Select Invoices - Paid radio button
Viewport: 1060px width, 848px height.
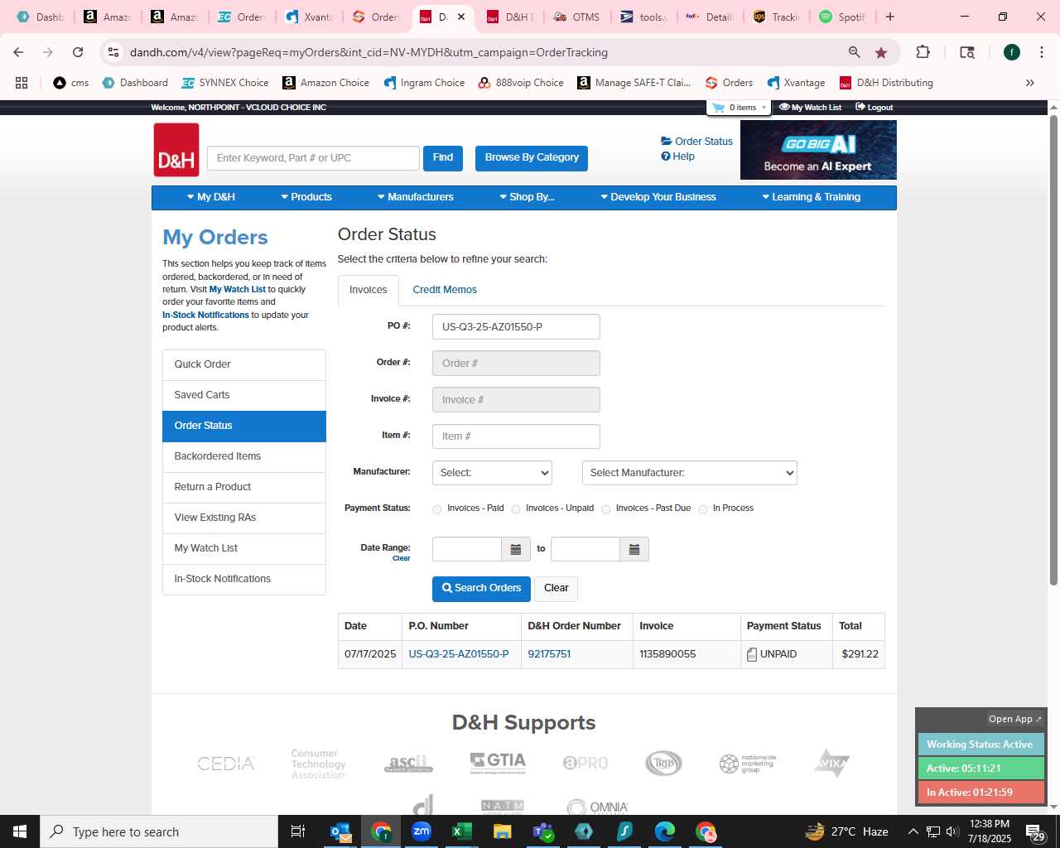click(x=436, y=509)
